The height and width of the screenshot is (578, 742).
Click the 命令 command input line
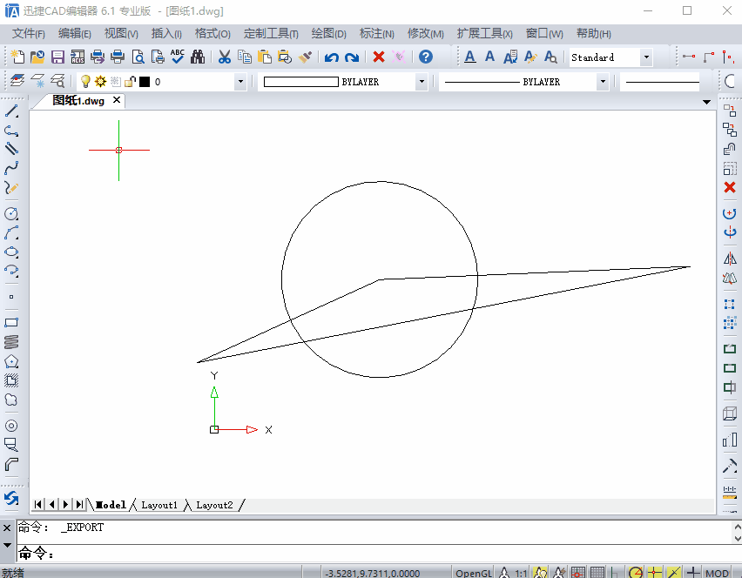click(374, 553)
